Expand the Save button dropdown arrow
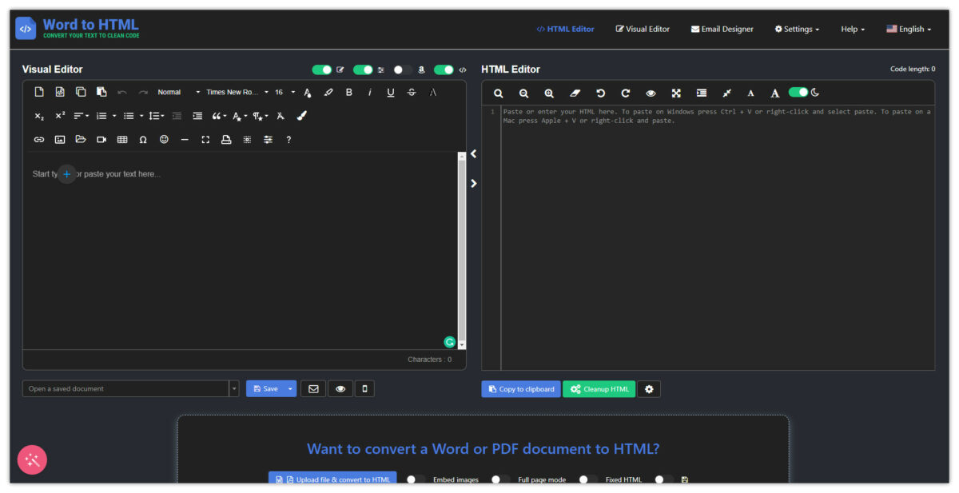Viewport: 959px width, 493px height. pos(291,389)
